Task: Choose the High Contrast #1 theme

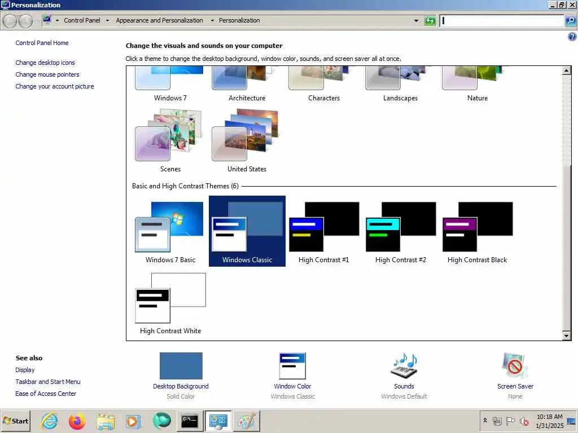Action: tap(323, 232)
